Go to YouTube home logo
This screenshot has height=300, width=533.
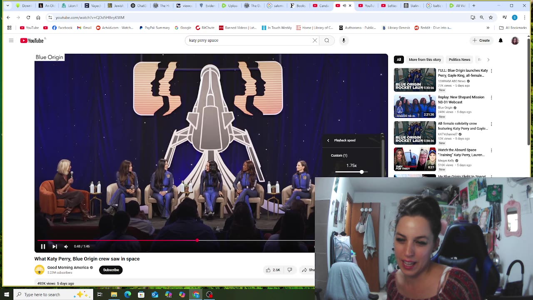click(32, 40)
